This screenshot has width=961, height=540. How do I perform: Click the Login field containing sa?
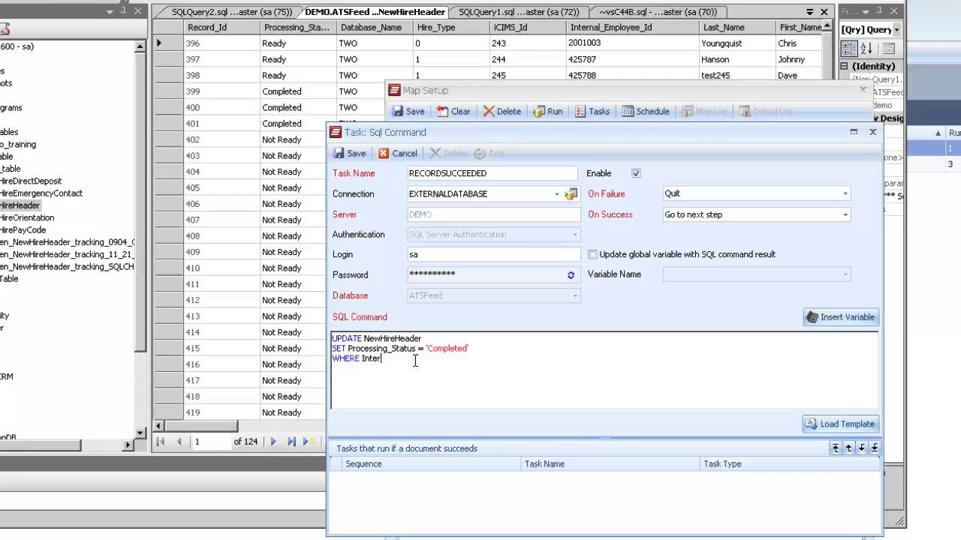click(493, 254)
